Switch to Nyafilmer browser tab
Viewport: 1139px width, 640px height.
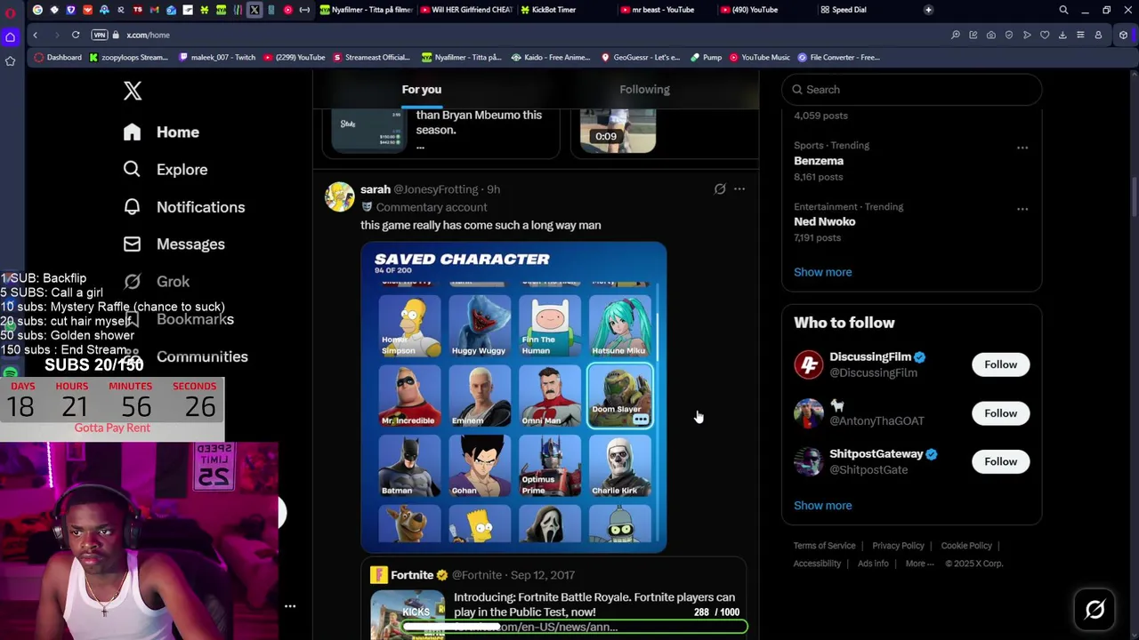[x=367, y=10]
